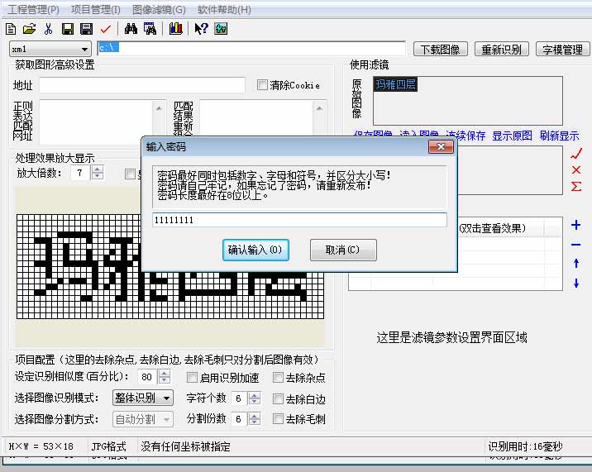
Task: Click the 取消(C) button in dialog
Action: coord(342,250)
